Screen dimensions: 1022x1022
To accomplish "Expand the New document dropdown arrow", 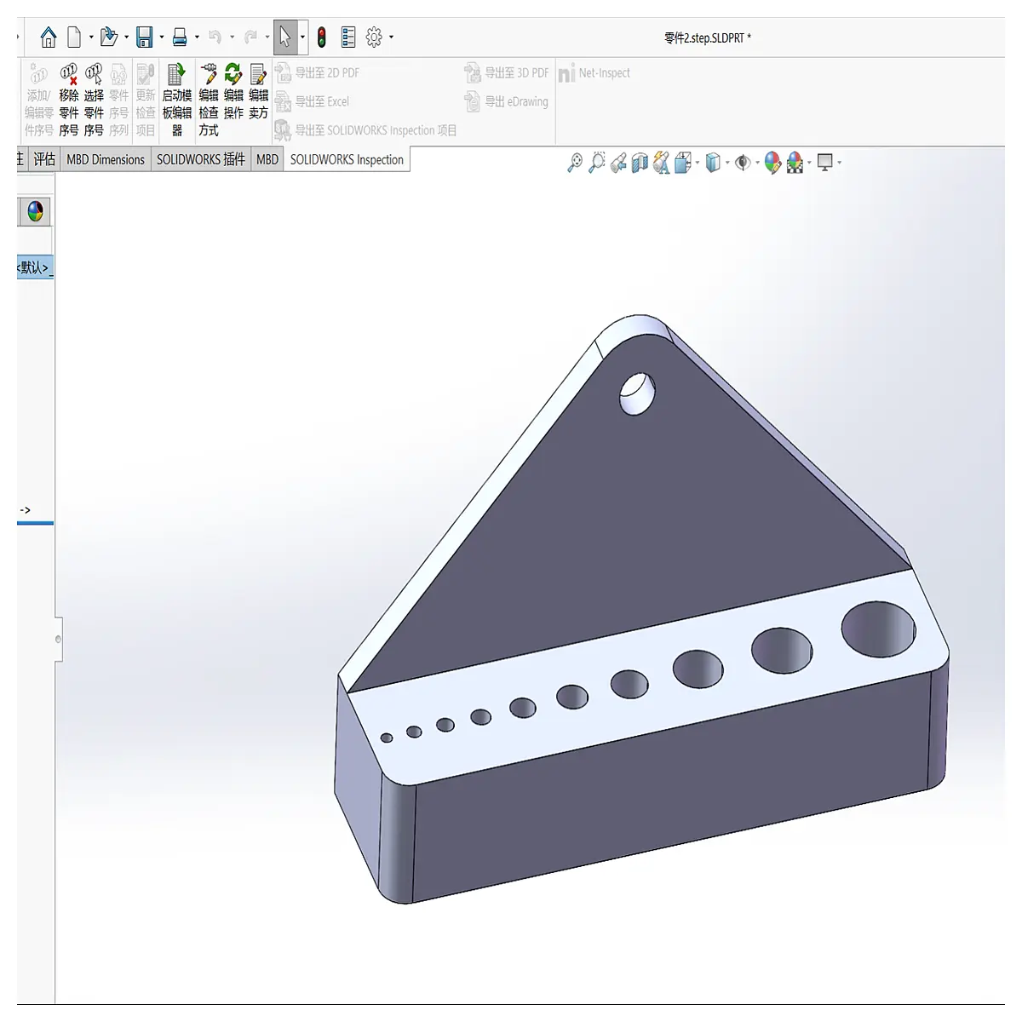I will 91,37.
